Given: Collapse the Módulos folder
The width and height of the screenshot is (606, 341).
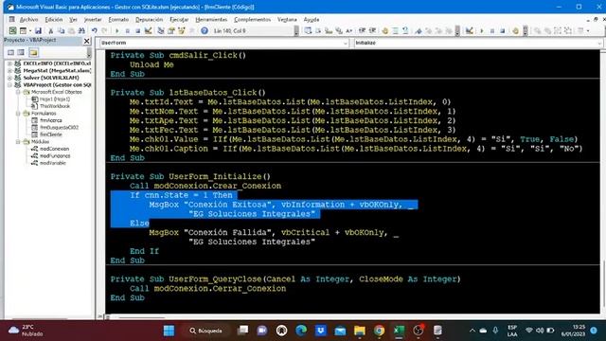Looking at the screenshot, I should (x=18, y=142).
